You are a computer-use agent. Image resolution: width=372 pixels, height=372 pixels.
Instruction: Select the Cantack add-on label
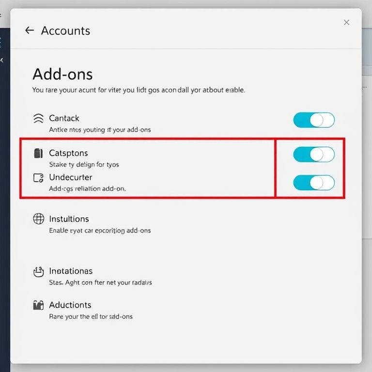(64, 118)
